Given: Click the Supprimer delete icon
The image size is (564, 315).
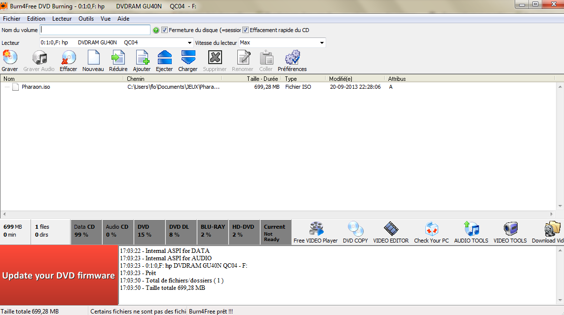Looking at the screenshot, I should [215, 58].
